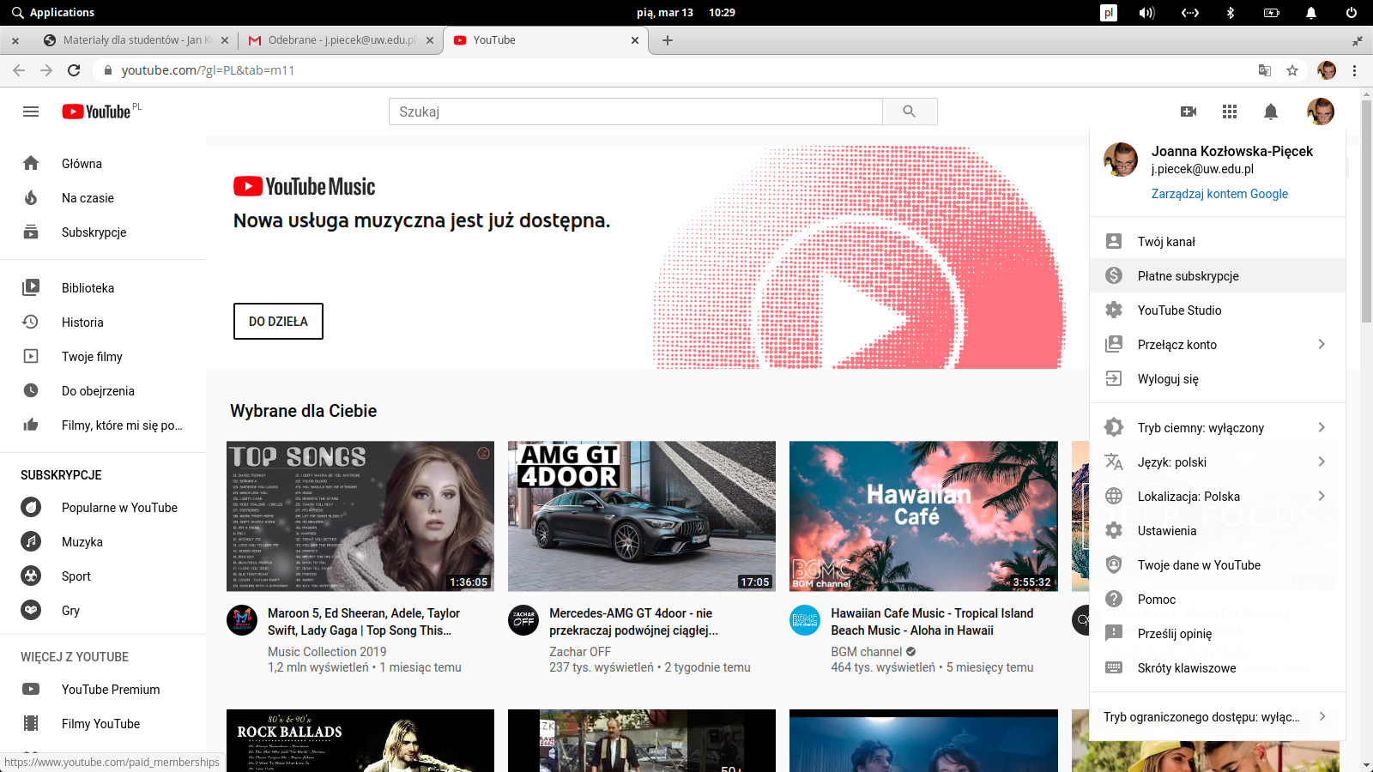Open Zachar OFF channel link

pos(580,652)
